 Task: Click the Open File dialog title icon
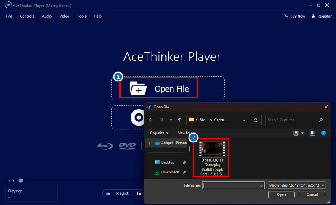pos(150,107)
